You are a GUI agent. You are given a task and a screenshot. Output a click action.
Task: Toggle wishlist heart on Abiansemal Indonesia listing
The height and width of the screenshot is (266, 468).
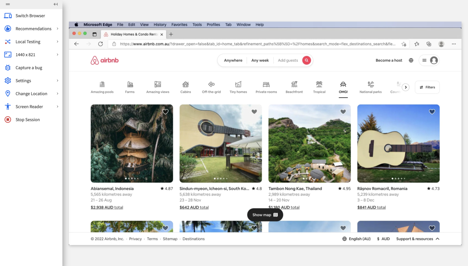[x=165, y=112]
